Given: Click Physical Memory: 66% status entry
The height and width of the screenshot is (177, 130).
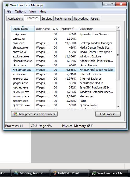Looking at the screenshot, I should (77, 126).
